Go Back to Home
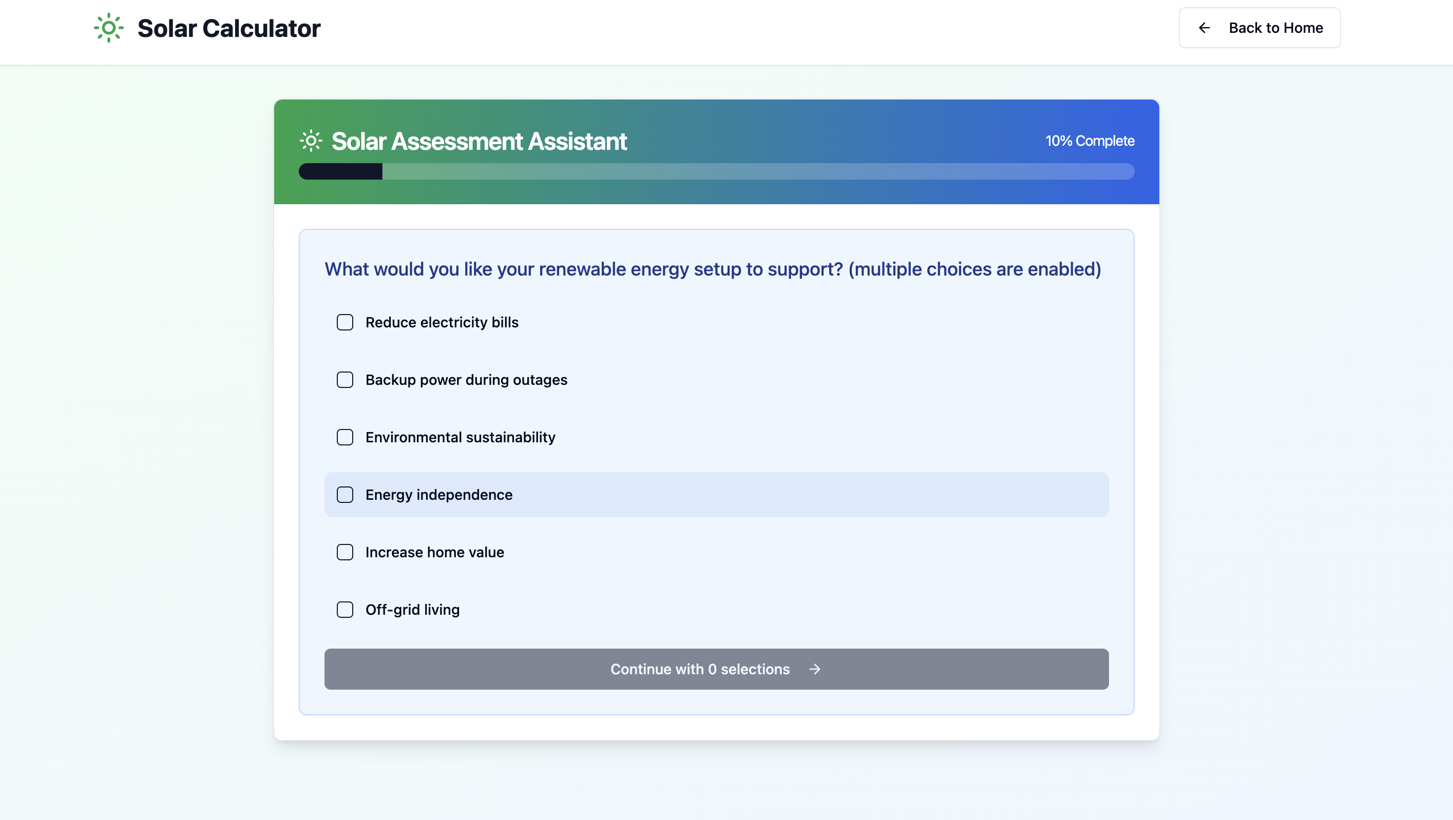This screenshot has width=1453, height=820. tap(1259, 28)
